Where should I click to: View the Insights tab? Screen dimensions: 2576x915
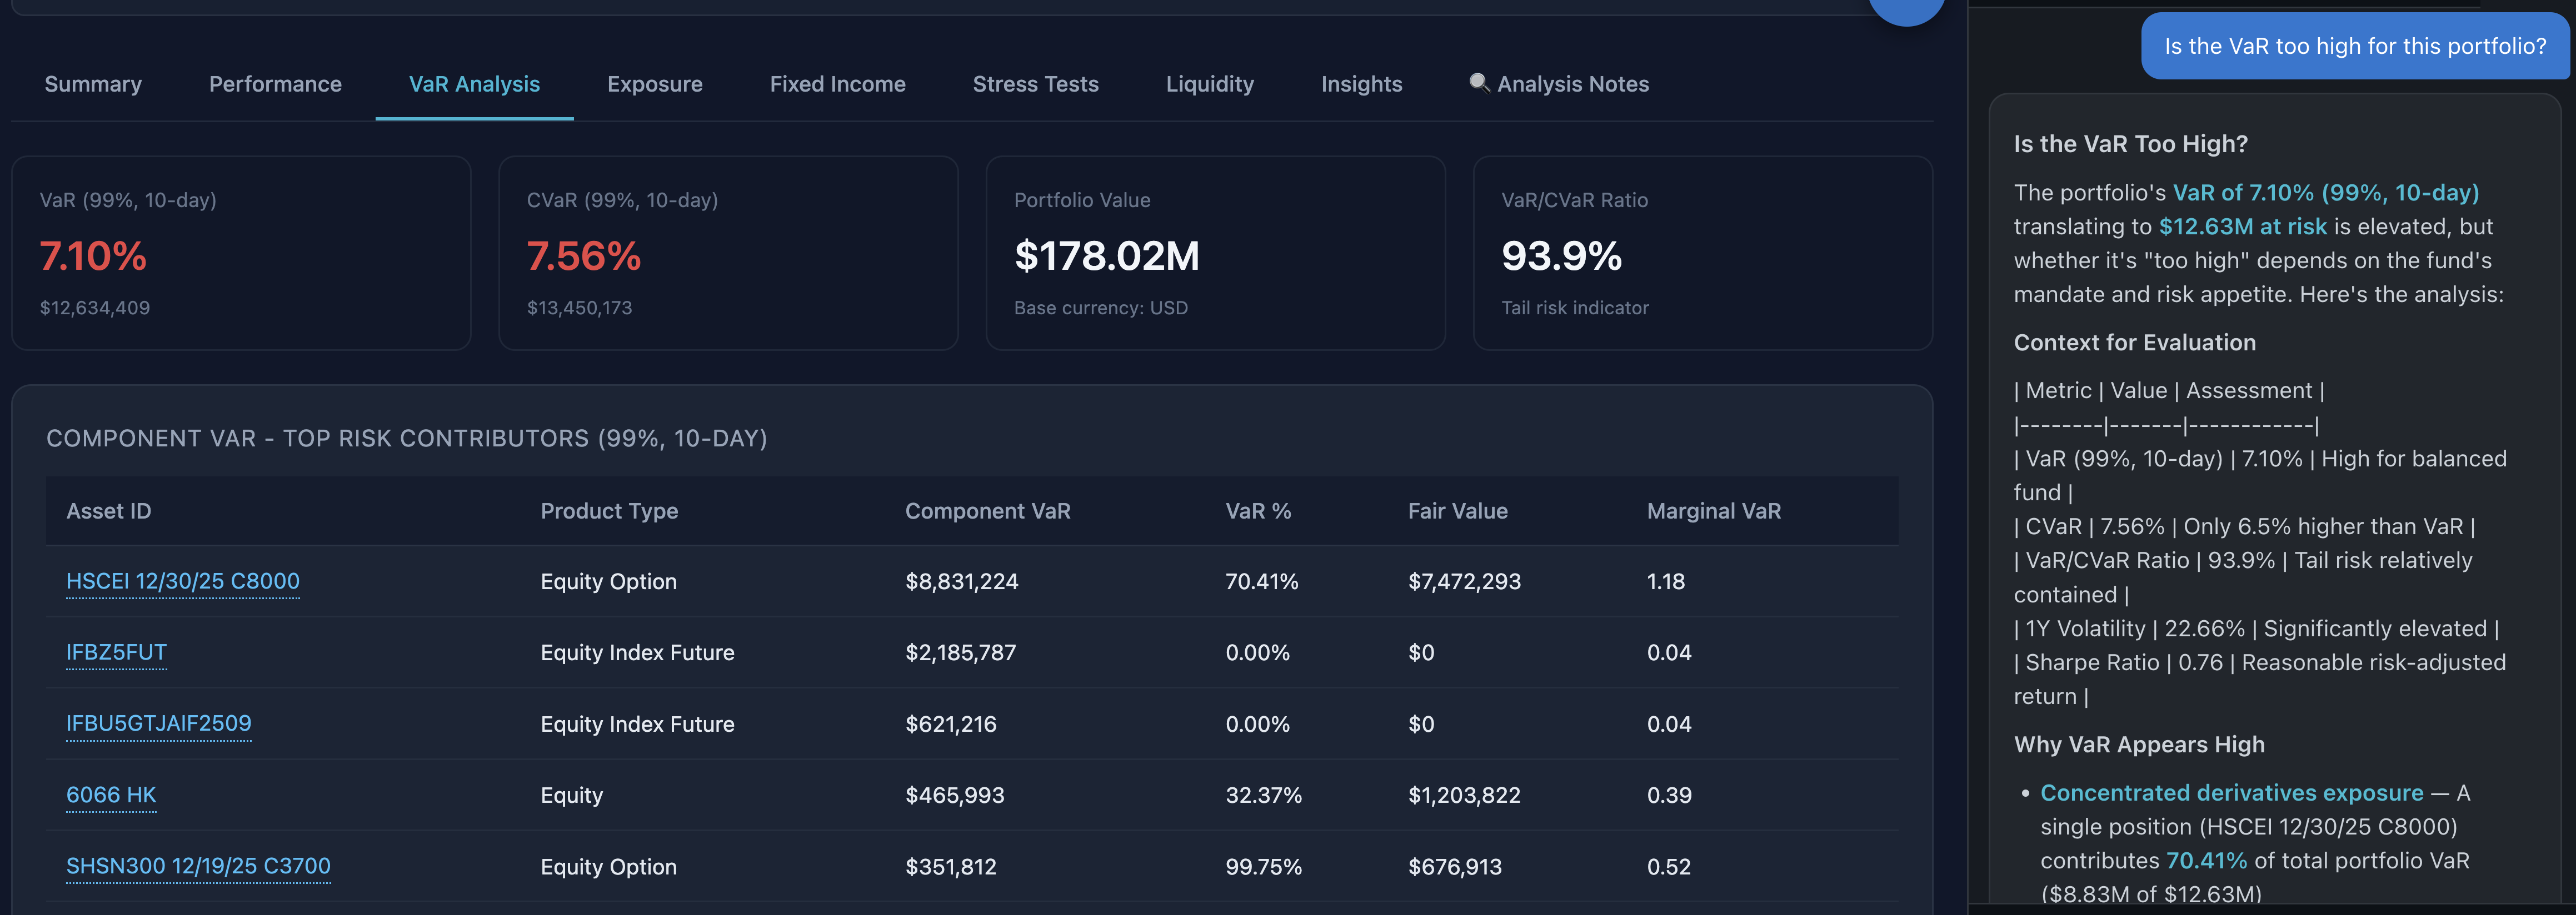[x=1361, y=84]
